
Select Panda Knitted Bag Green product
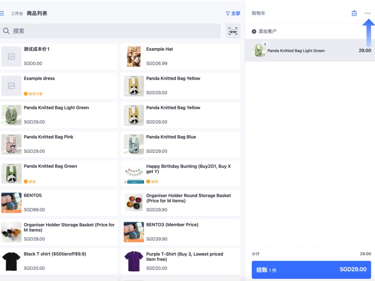point(59,174)
